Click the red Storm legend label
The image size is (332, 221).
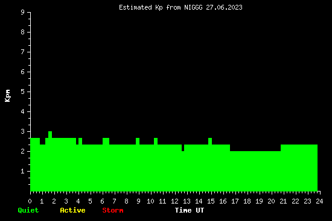click(113, 210)
